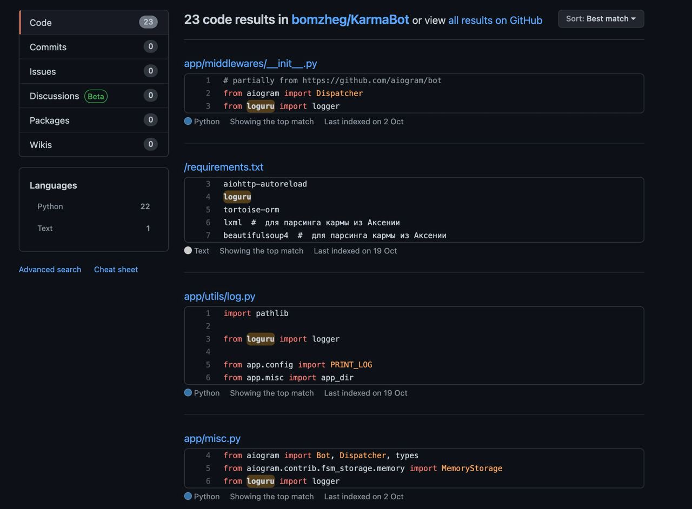The height and width of the screenshot is (509, 692).
Task: Click the Python language dot under app/utils/log.py
Action: (x=188, y=393)
